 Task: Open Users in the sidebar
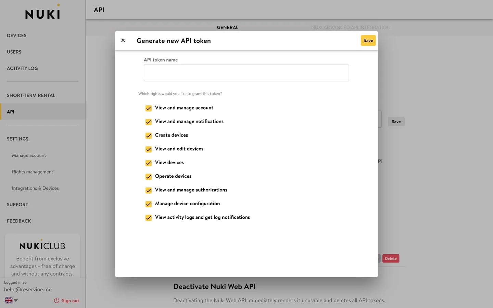[x=14, y=52]
